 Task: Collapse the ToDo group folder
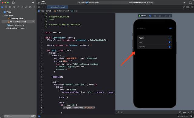tap(4, 15)
